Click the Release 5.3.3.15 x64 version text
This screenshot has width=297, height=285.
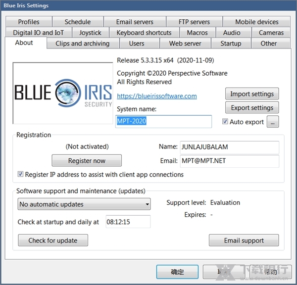pyautogui.click(x=165, y=60)
